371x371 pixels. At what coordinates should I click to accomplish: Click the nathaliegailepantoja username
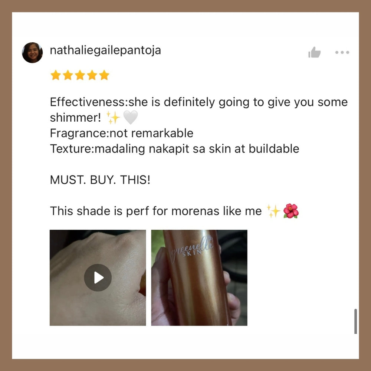(105, 50)
